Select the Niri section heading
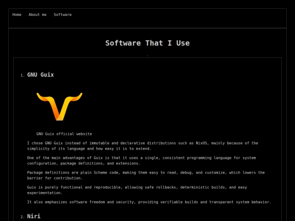Screen dimensions: 295x221 (x=34, y=216)
